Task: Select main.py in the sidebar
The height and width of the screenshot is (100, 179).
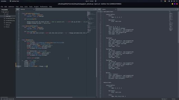Action: coord(8,16)
